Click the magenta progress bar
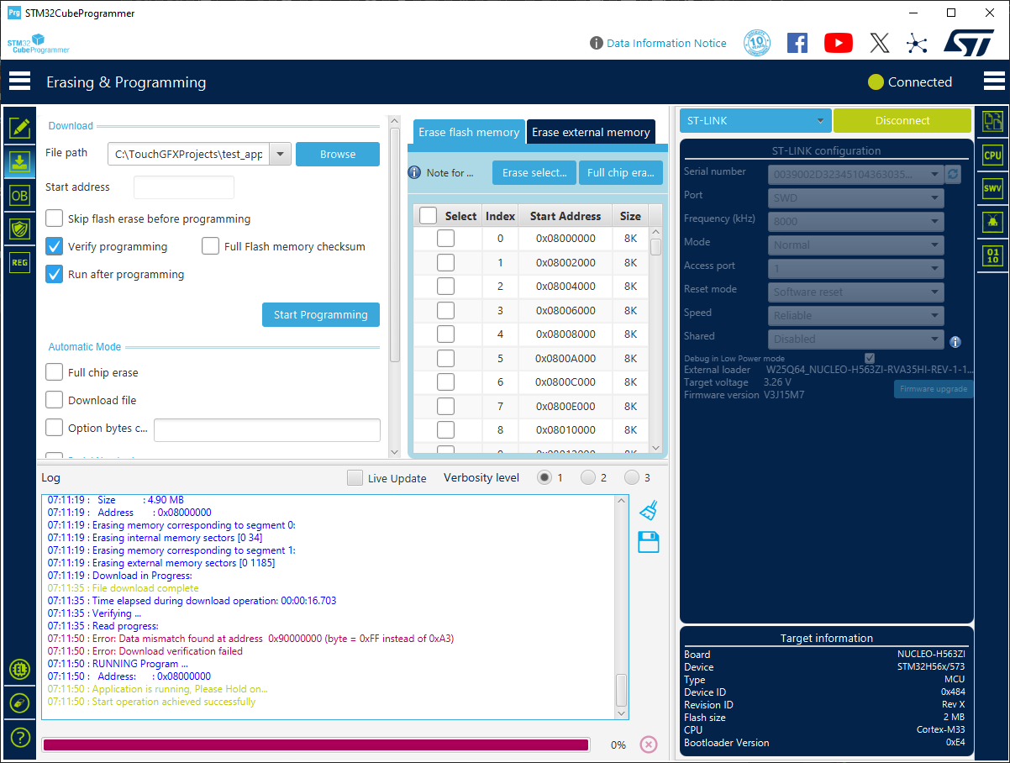 [x=316, y=745]
